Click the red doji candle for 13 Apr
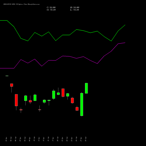 [40, 110]
